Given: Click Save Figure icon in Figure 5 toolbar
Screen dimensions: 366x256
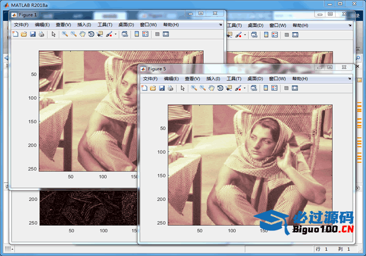Looking at the screenshot, I should 162,88.
